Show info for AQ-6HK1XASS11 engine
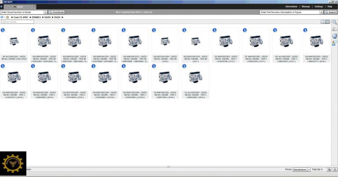This screenshot has height=177, width=338. 93,30
